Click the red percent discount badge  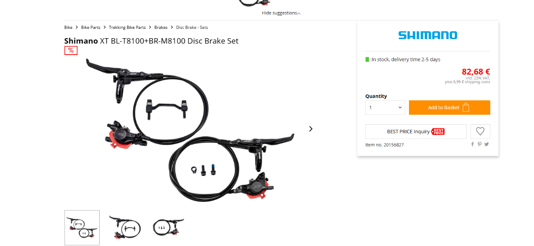tap(71, 50)
